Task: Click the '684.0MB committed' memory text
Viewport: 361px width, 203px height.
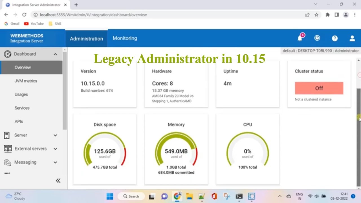Action: coord(176,173)
